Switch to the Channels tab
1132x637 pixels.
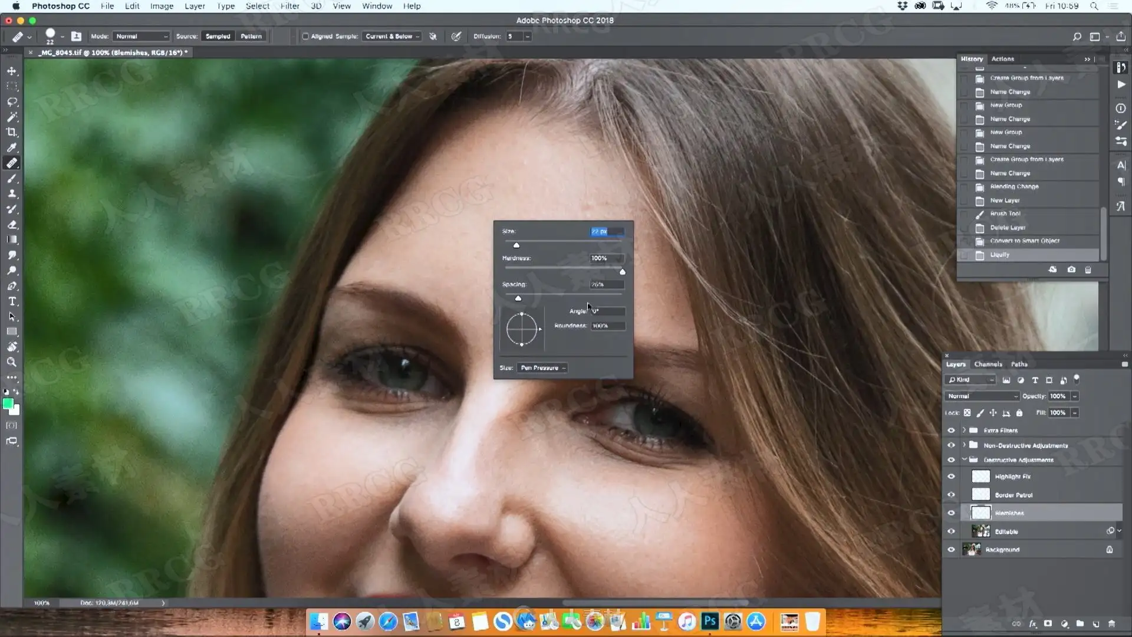coord(988,364)
